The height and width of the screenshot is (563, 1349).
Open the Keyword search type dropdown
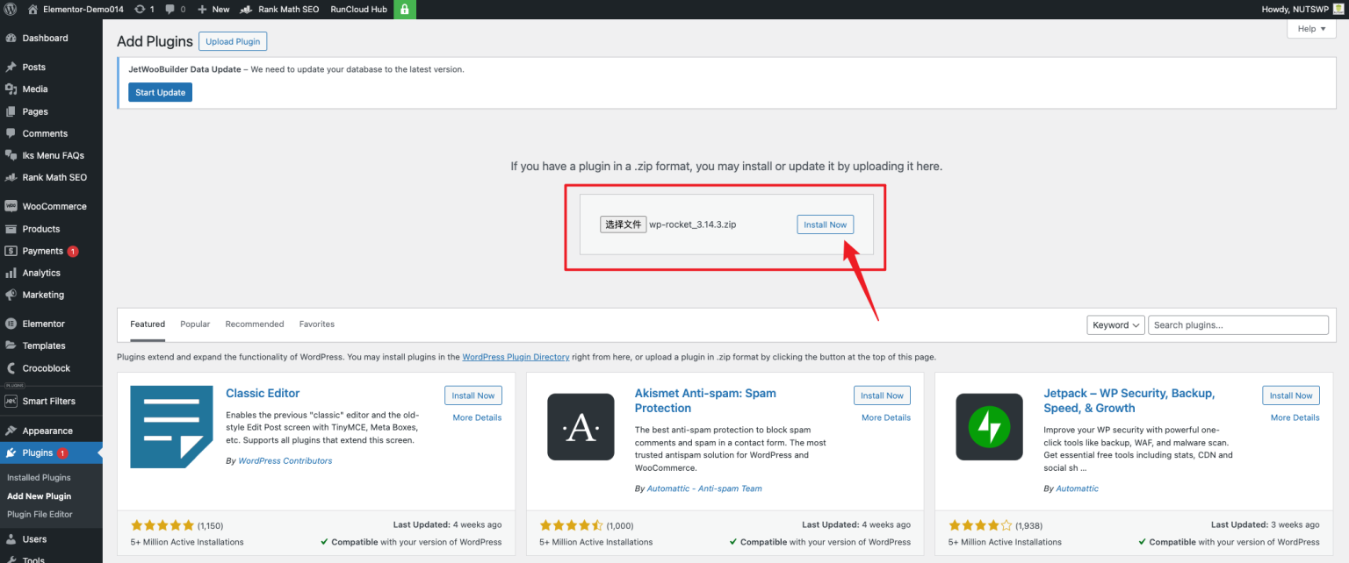click(x=1115, y=324)
